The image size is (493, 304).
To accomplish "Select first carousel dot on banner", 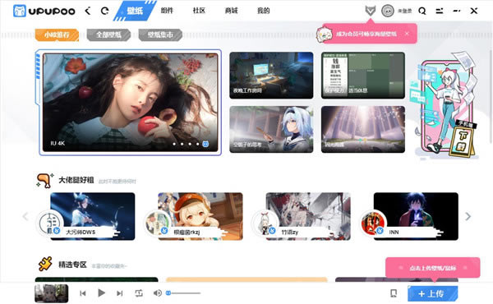I will [174, 144].
